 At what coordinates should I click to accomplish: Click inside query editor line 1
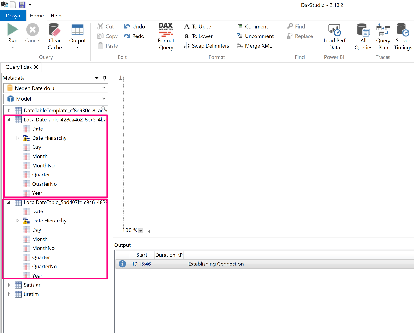tap(269, 78)
